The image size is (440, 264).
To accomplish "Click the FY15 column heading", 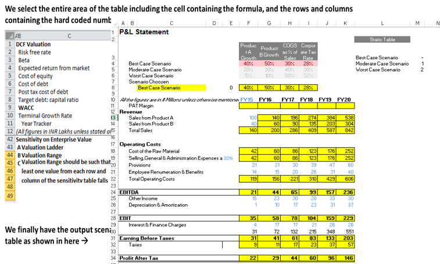I will click(x=246, y=99).
